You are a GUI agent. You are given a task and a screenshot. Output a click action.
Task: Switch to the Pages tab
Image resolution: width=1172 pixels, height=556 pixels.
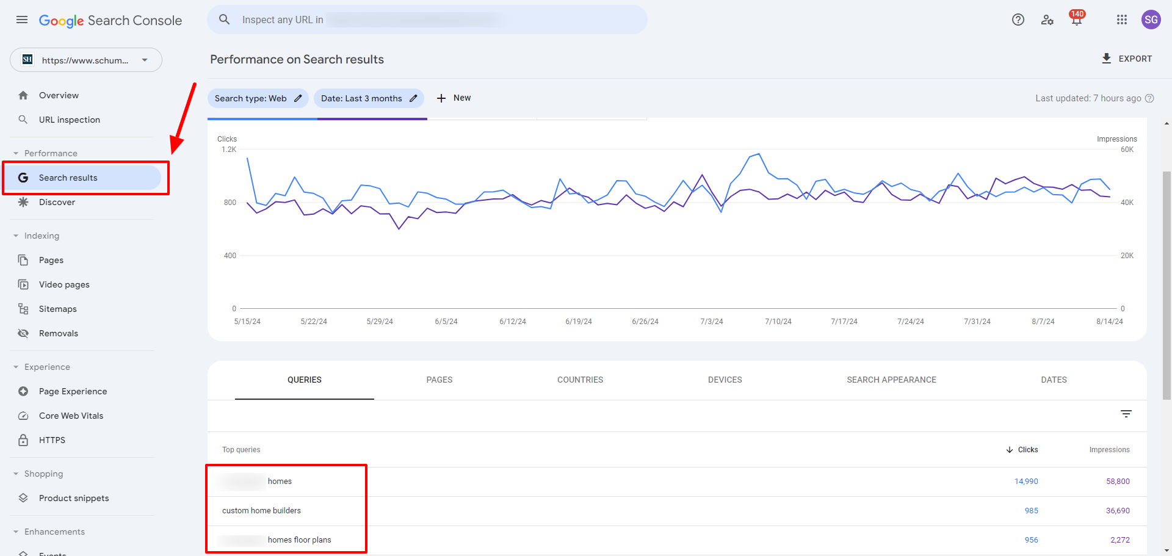pyautogui.click(x=440, y=380)
